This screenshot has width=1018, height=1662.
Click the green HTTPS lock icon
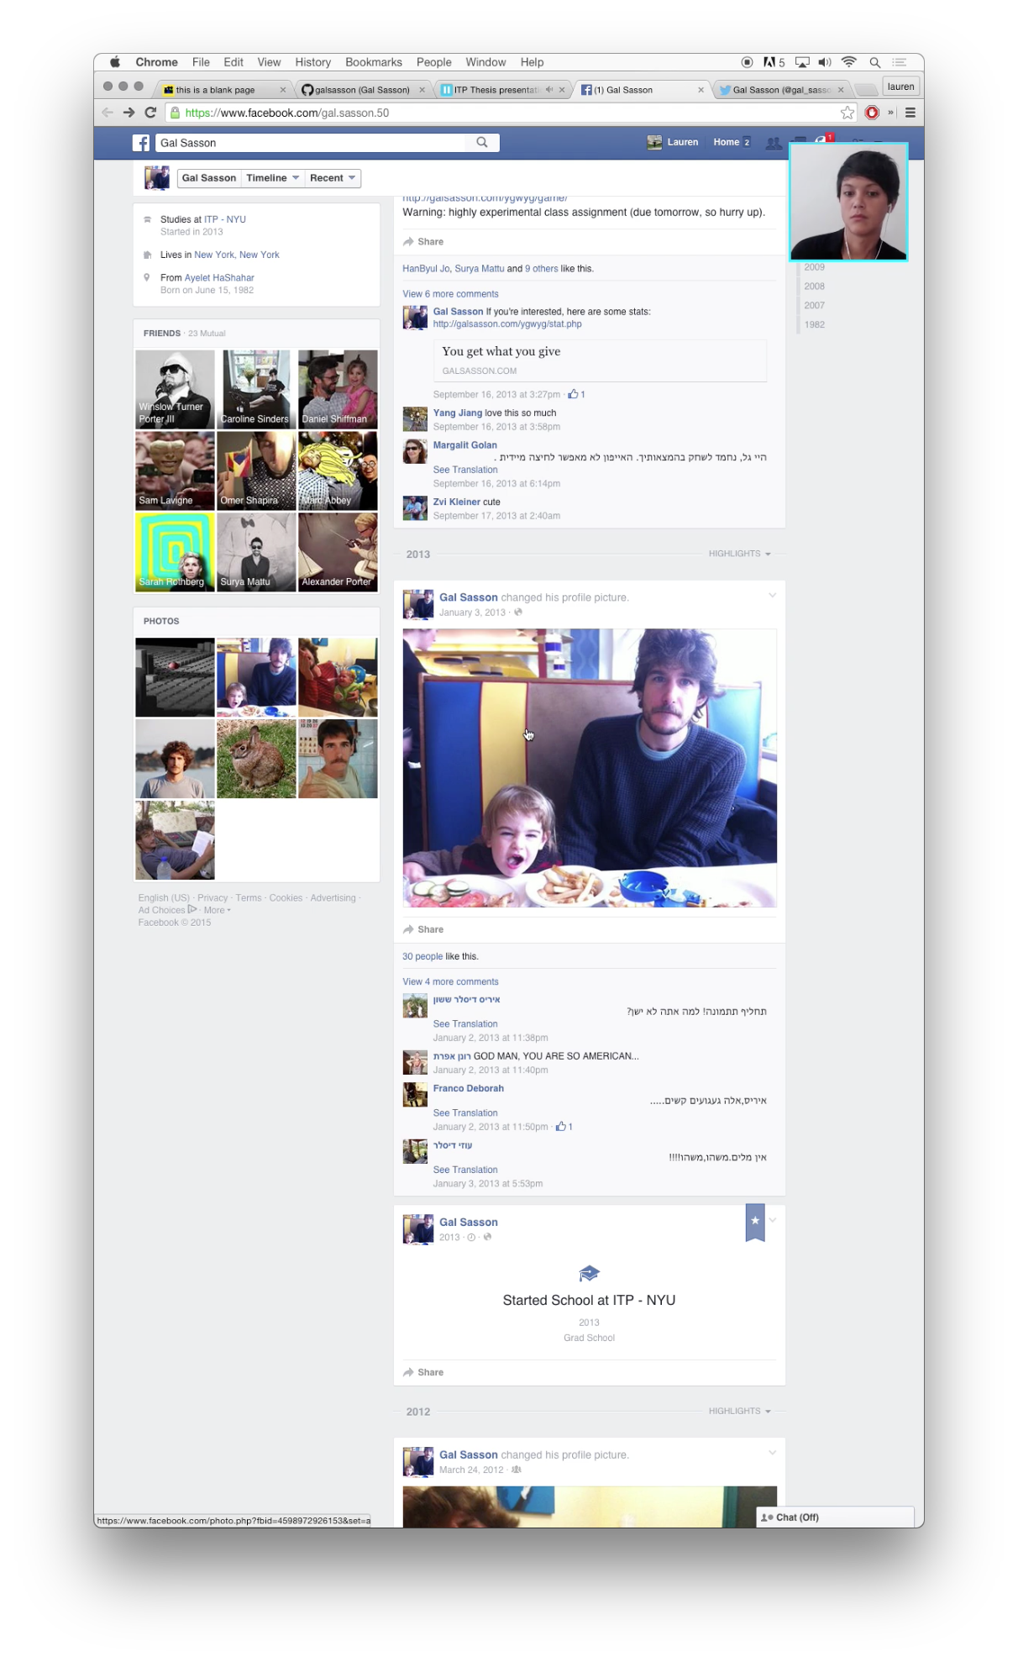(175, 113)
